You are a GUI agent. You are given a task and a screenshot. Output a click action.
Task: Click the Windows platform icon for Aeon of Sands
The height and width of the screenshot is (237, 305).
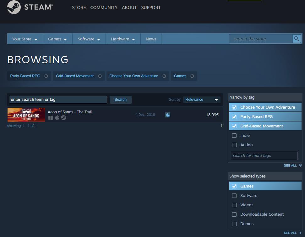coord(51,118)
